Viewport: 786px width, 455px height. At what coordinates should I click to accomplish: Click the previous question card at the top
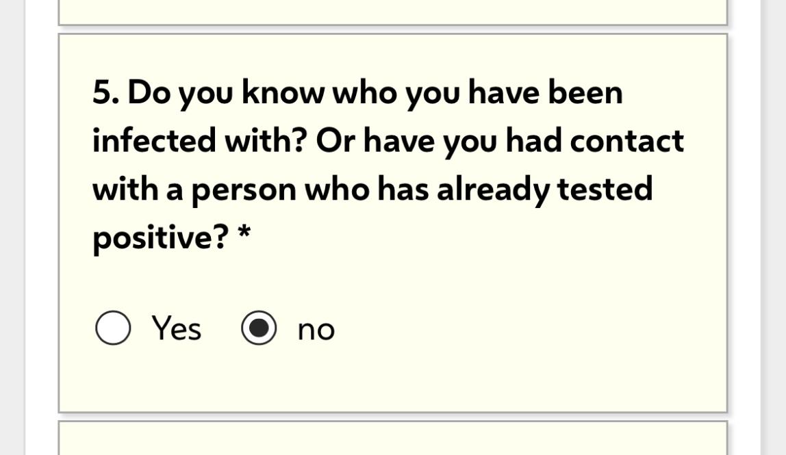tap(392, 11)
